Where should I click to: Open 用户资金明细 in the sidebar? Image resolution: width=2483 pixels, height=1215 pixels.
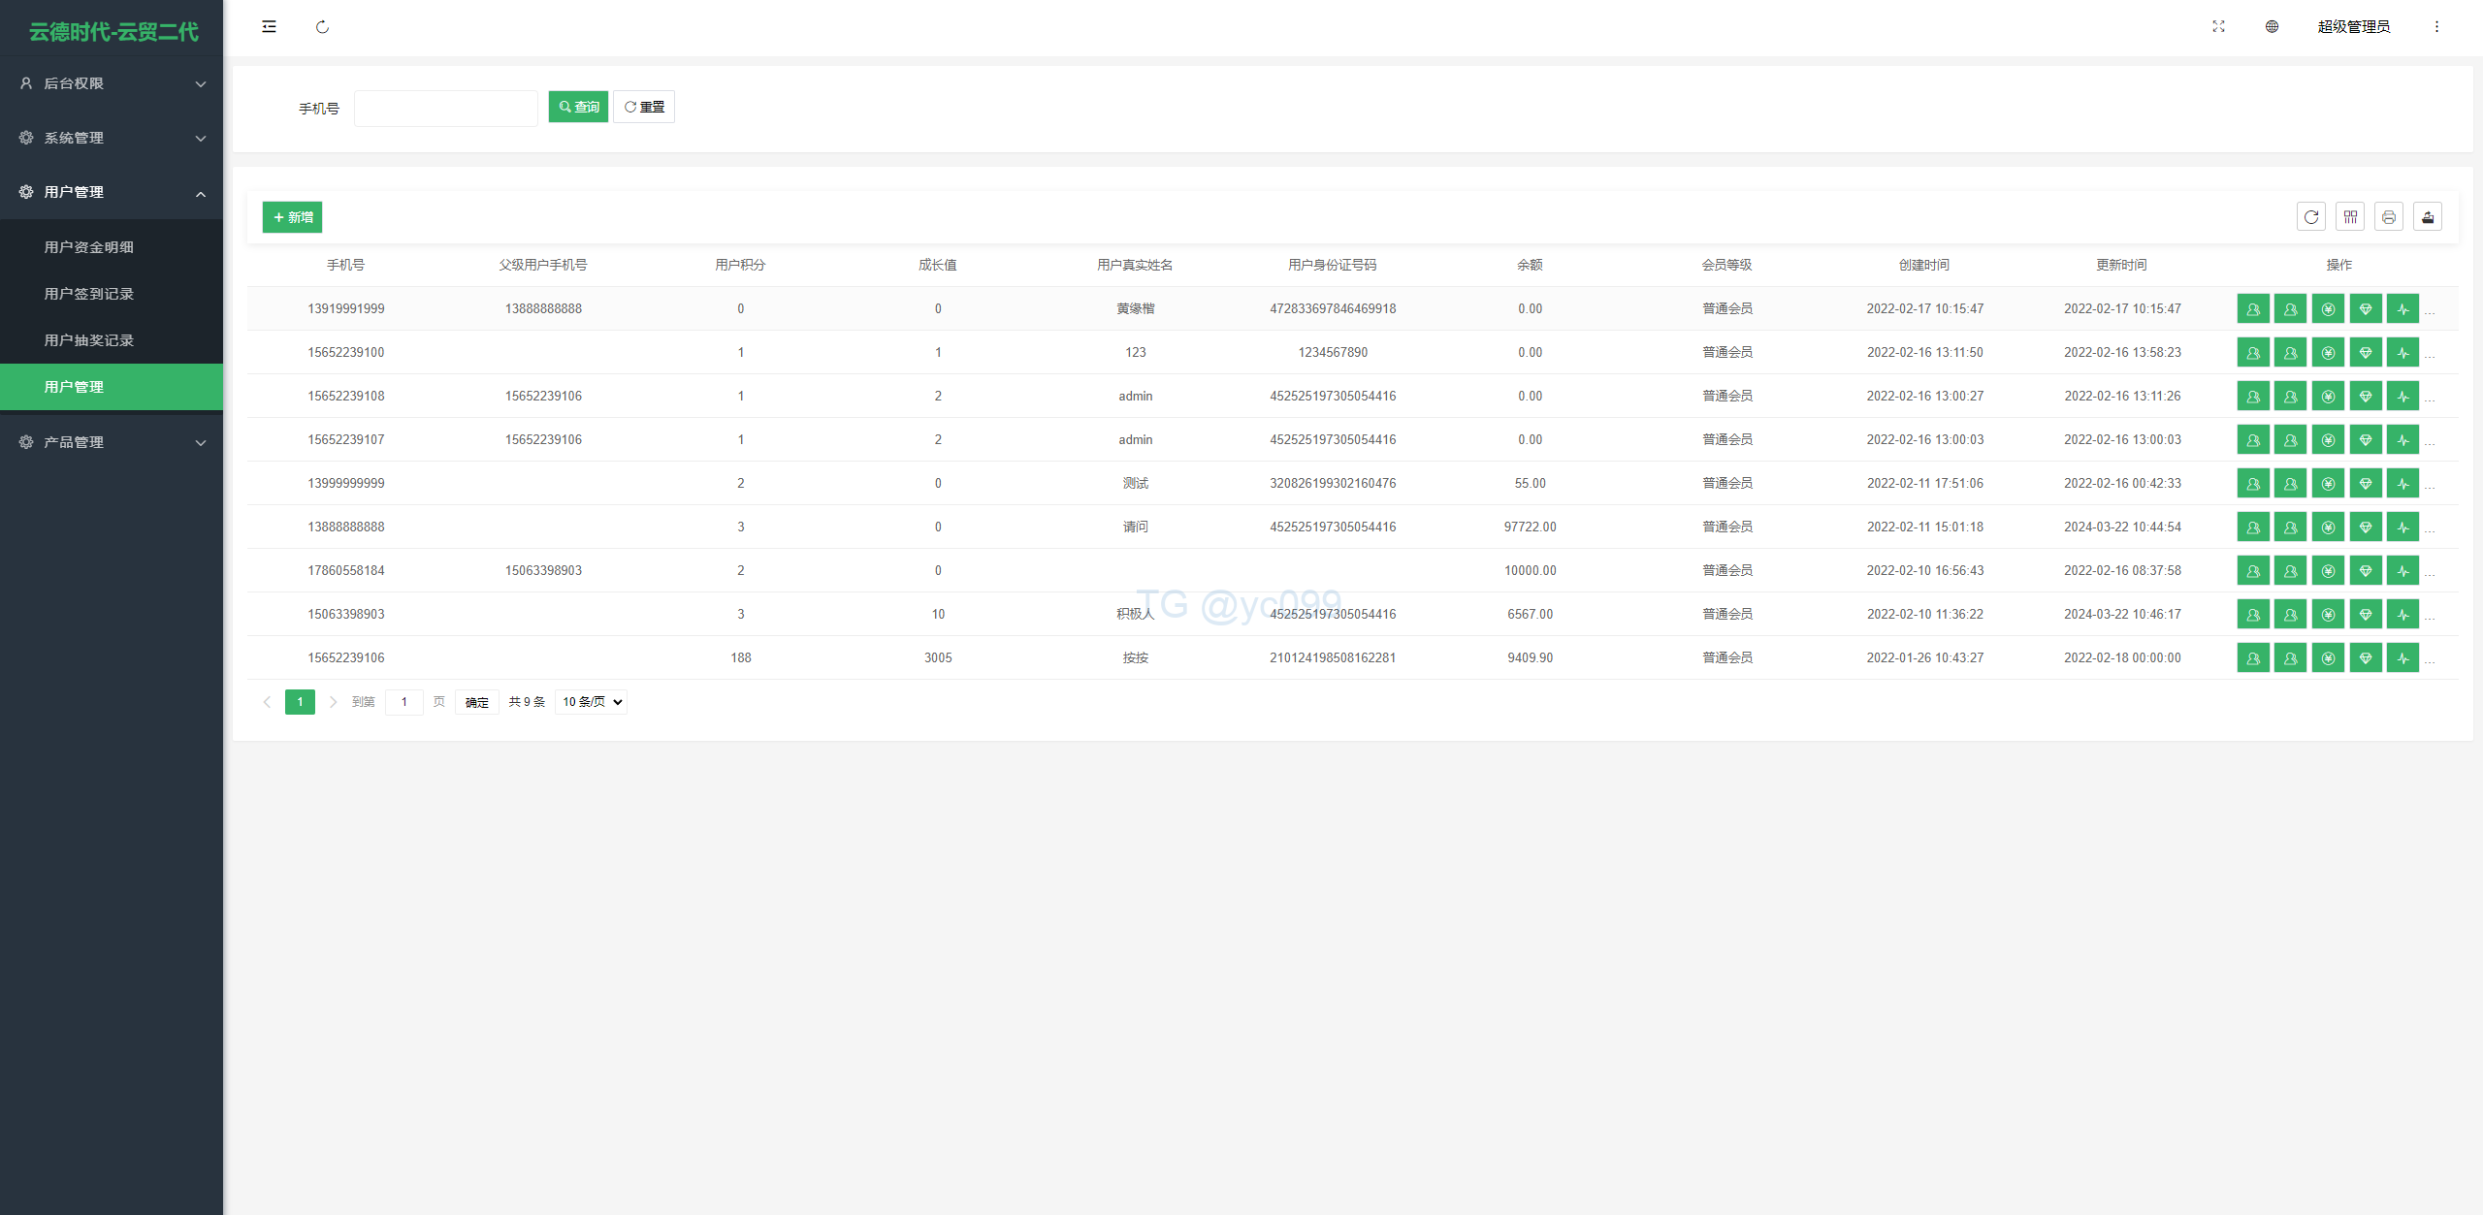pos(89,247)
